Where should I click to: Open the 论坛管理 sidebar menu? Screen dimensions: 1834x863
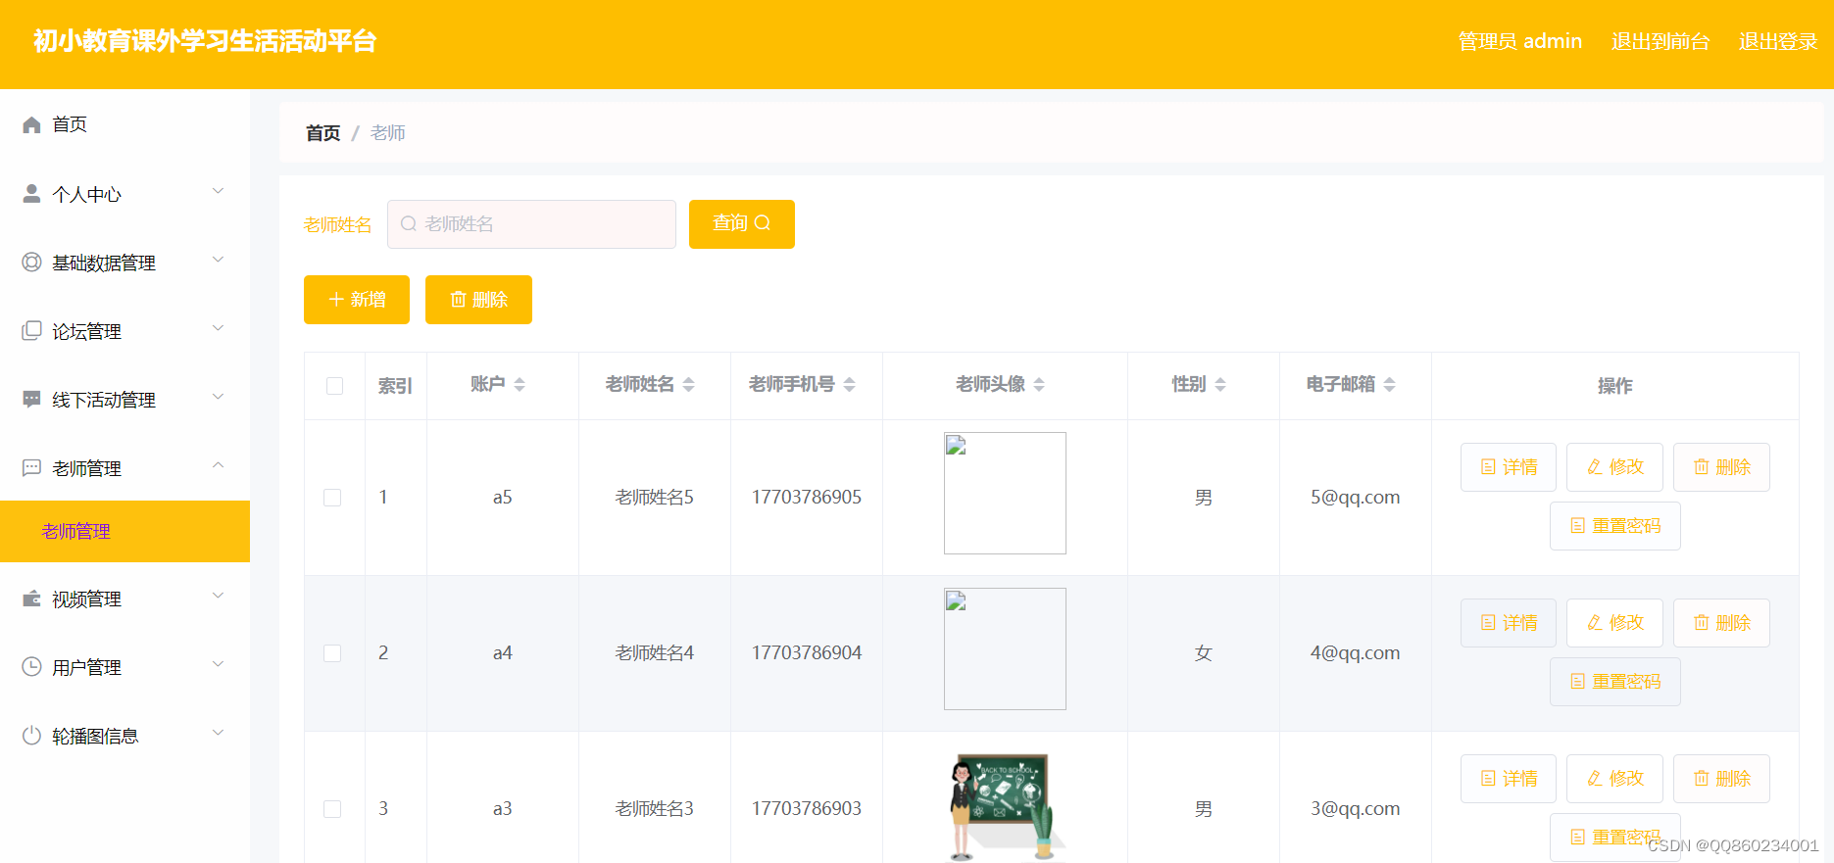click(x=124, y=331)
